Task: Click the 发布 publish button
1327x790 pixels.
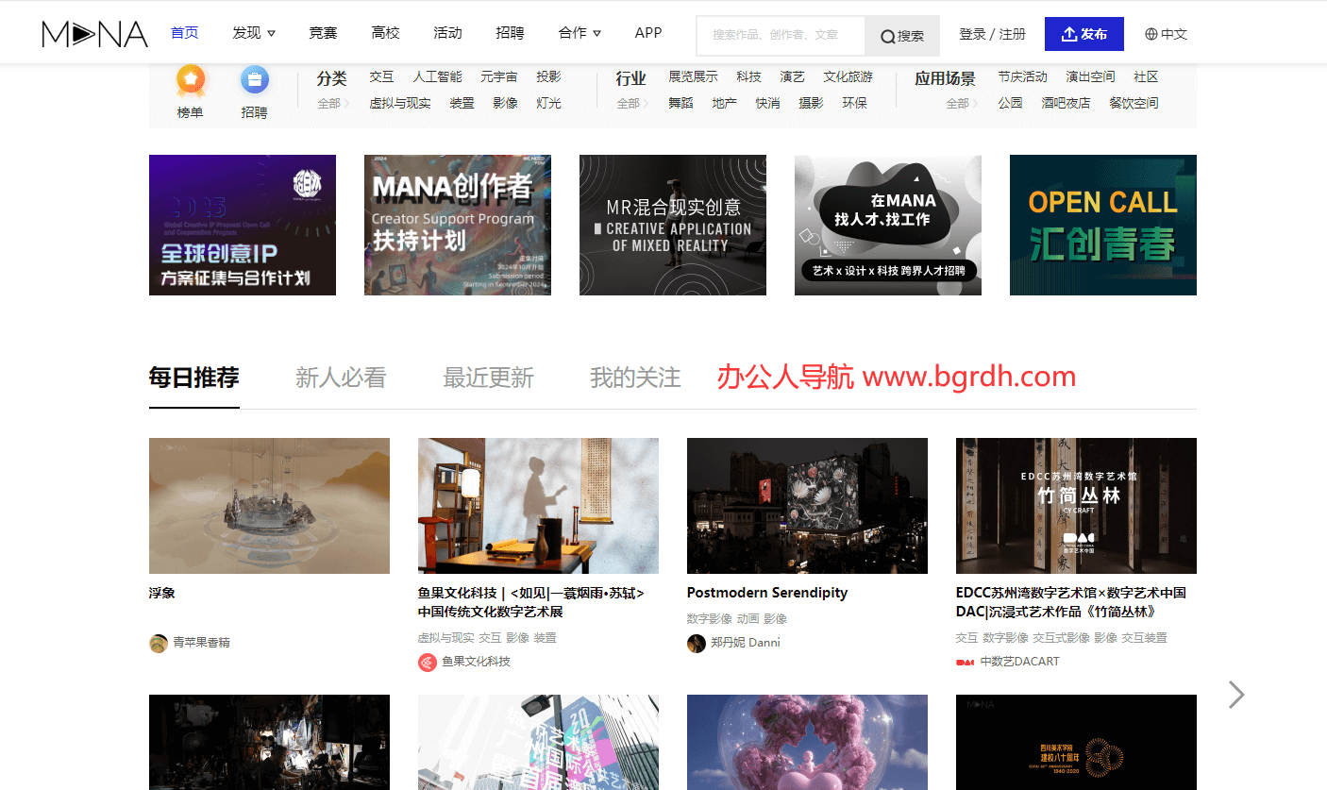Action: coord(1083,34)
